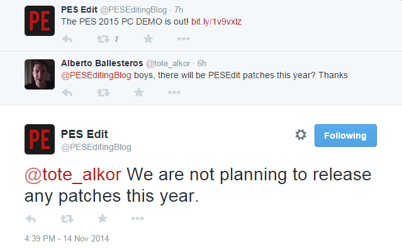Image resolution: width=402 pixels, height=249 pixels.
Task: Open more options on Alberto's tweet
Action: click(x=174, y=92)
